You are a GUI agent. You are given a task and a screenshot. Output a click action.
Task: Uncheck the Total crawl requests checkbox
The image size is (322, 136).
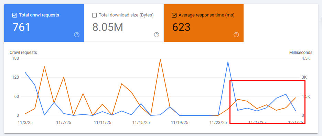[x=14, y=15]
